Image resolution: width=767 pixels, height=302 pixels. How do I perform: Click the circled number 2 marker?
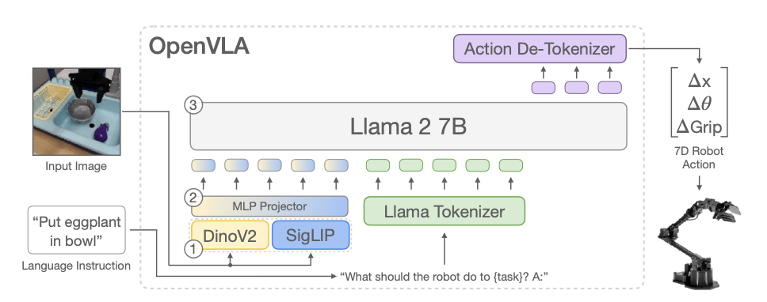(193, 198)
